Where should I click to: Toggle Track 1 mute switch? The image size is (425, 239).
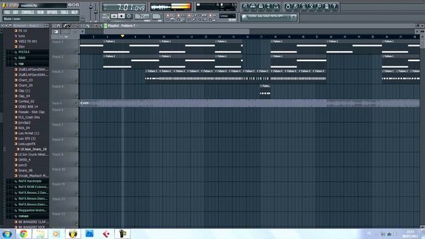point(76,52)
